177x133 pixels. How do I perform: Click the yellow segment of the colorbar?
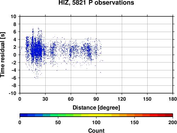pos(96,115)
